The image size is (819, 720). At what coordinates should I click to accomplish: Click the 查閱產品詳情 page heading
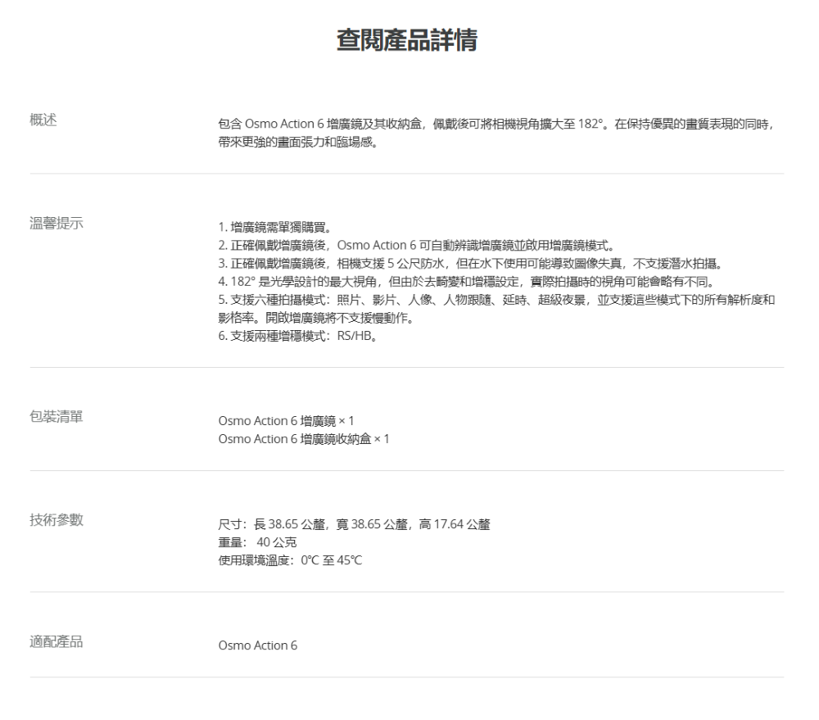[x=407, y=41]
